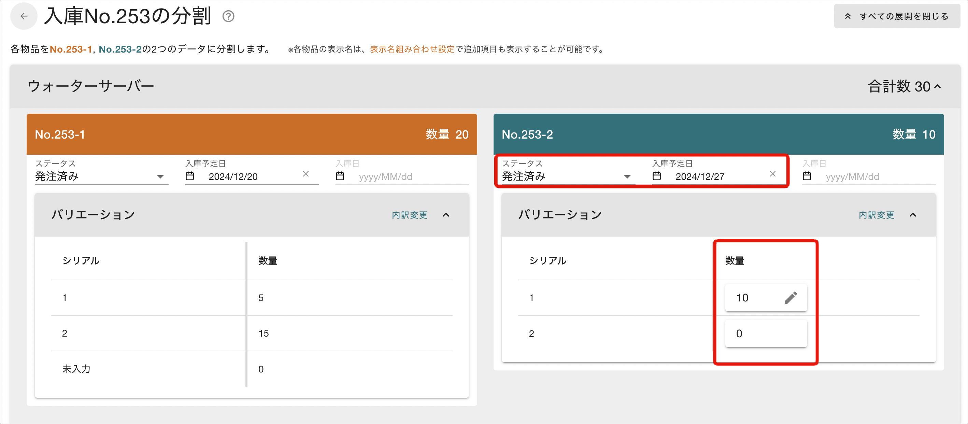The height and width of the screenshot is (424, 968).
Task: Collapse バリエーション panel of No.253-1
Action: pyautogui.click(x=446, y=215)
